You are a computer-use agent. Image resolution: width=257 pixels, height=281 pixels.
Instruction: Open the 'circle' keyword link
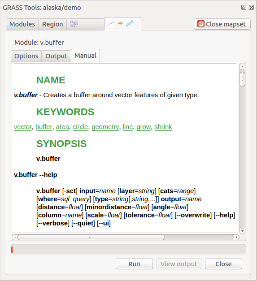80,127
